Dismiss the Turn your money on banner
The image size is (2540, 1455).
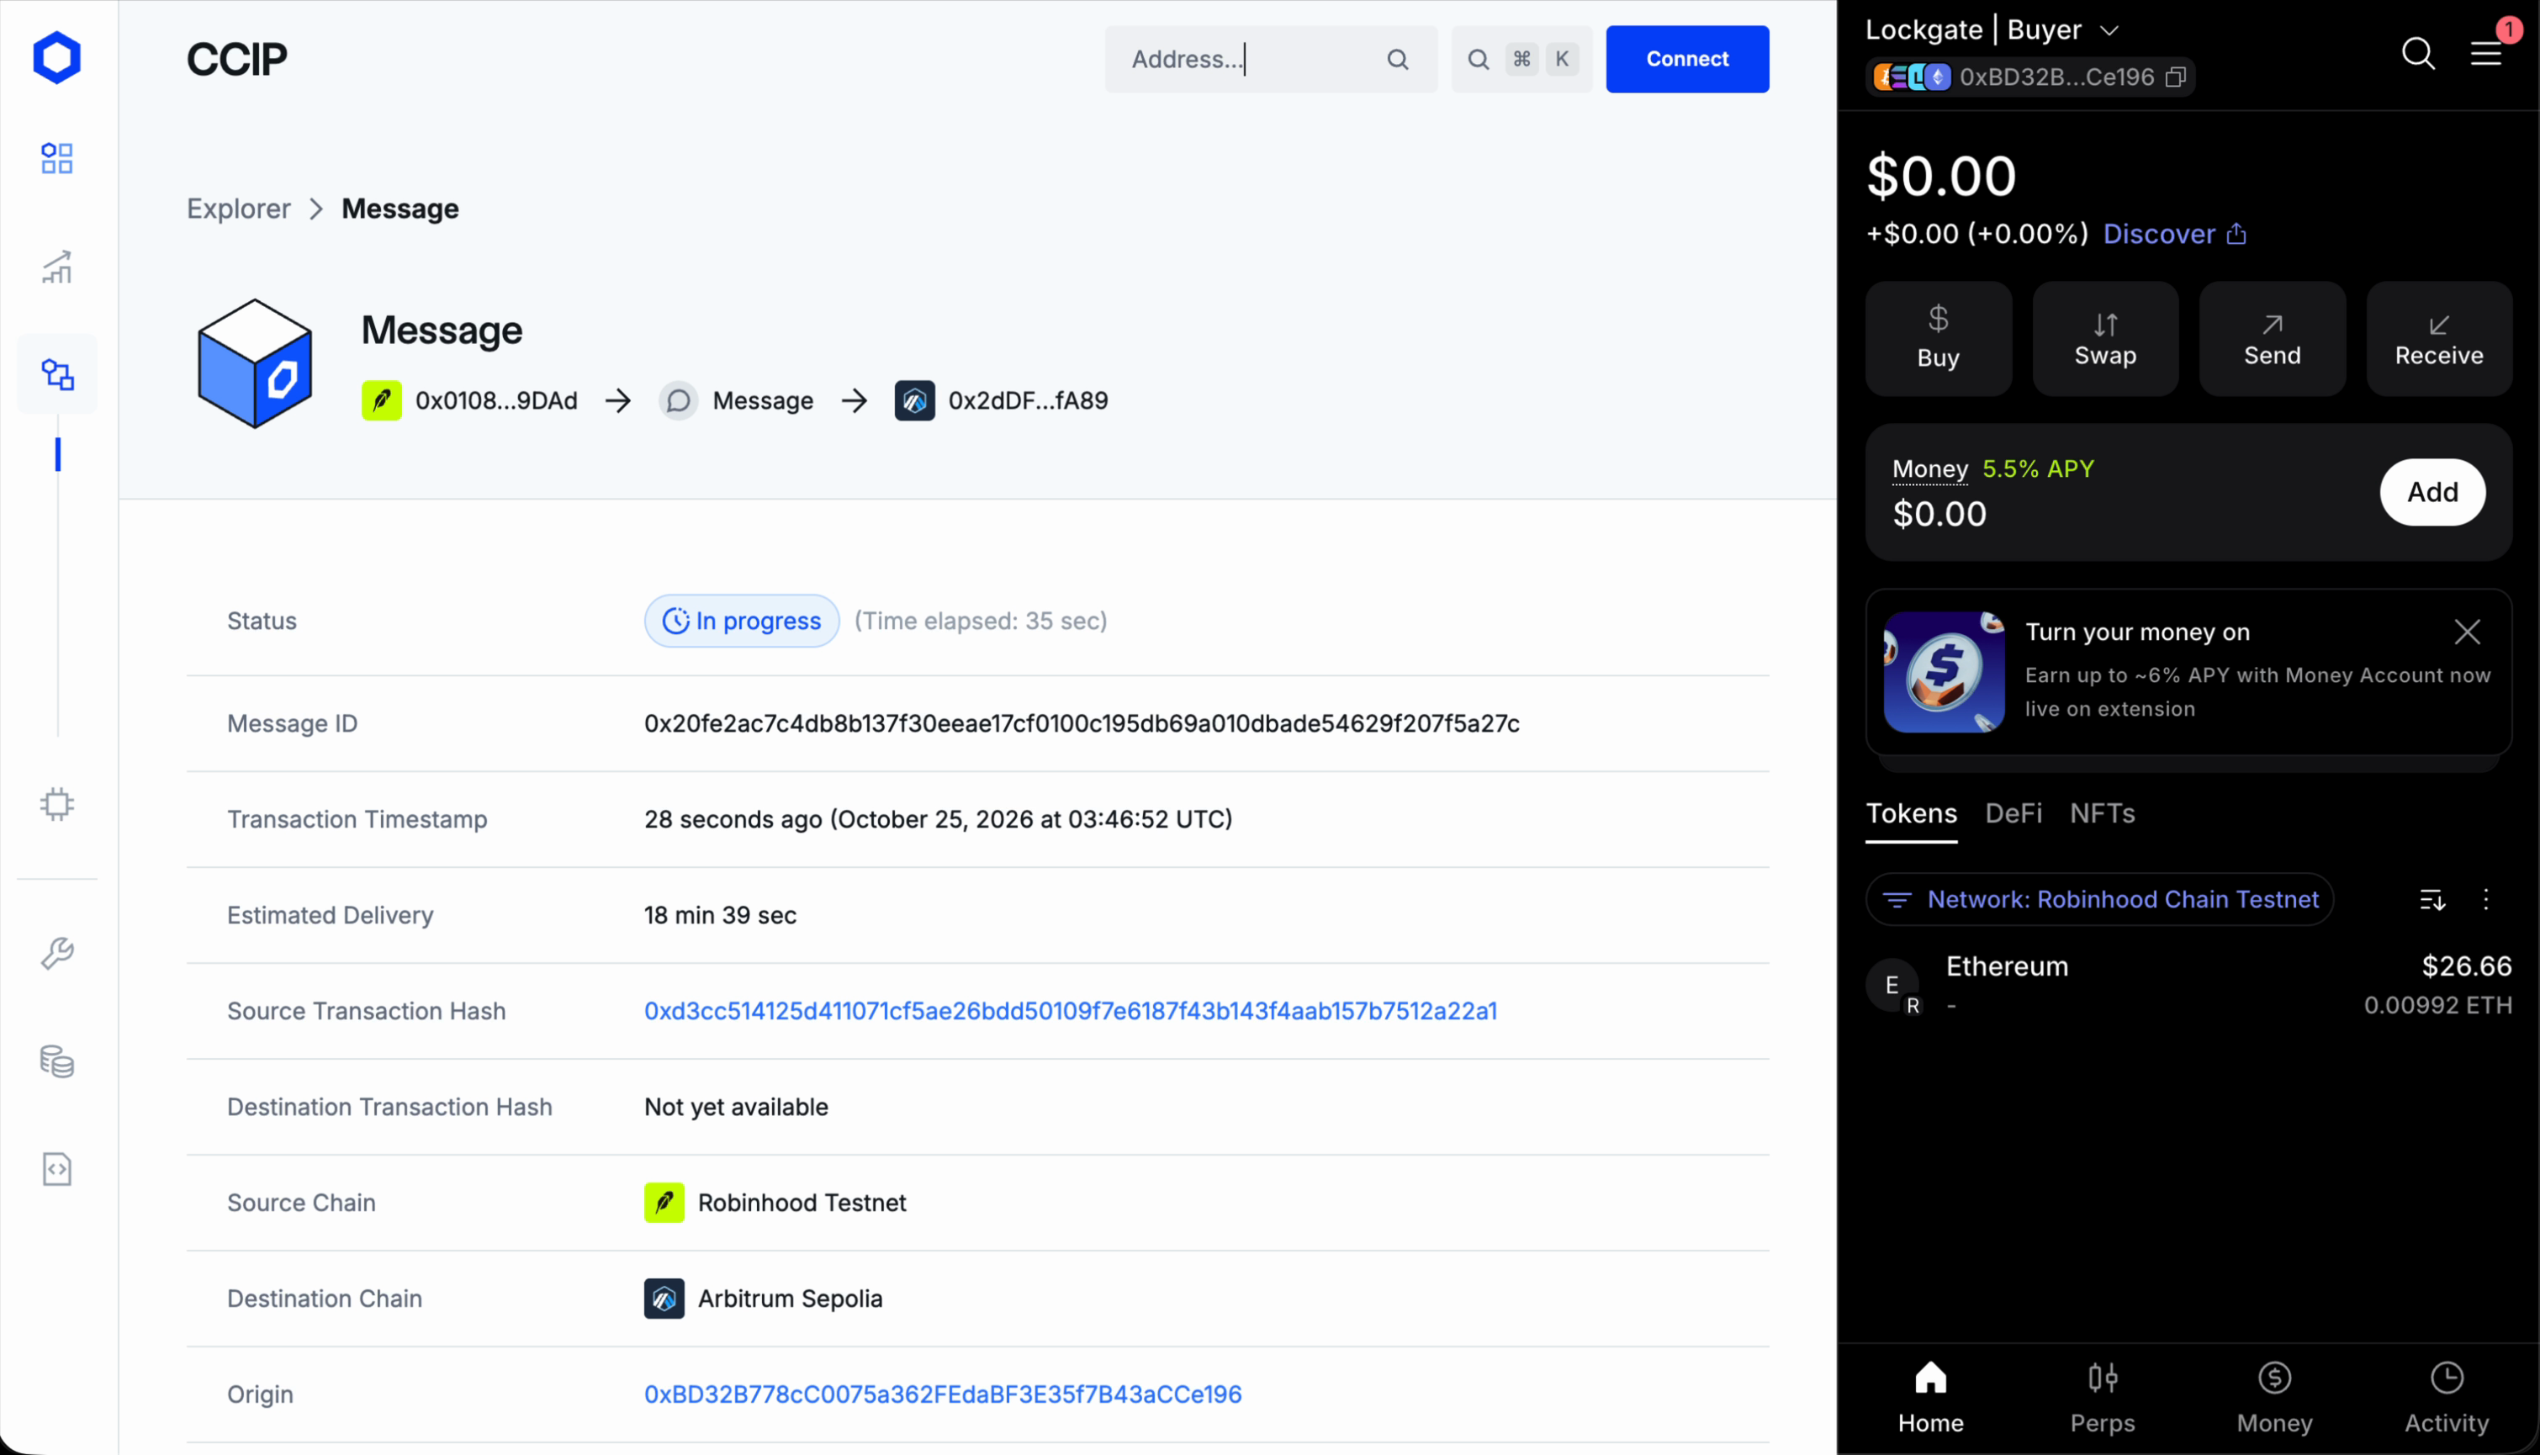(x=2466, y=632)
